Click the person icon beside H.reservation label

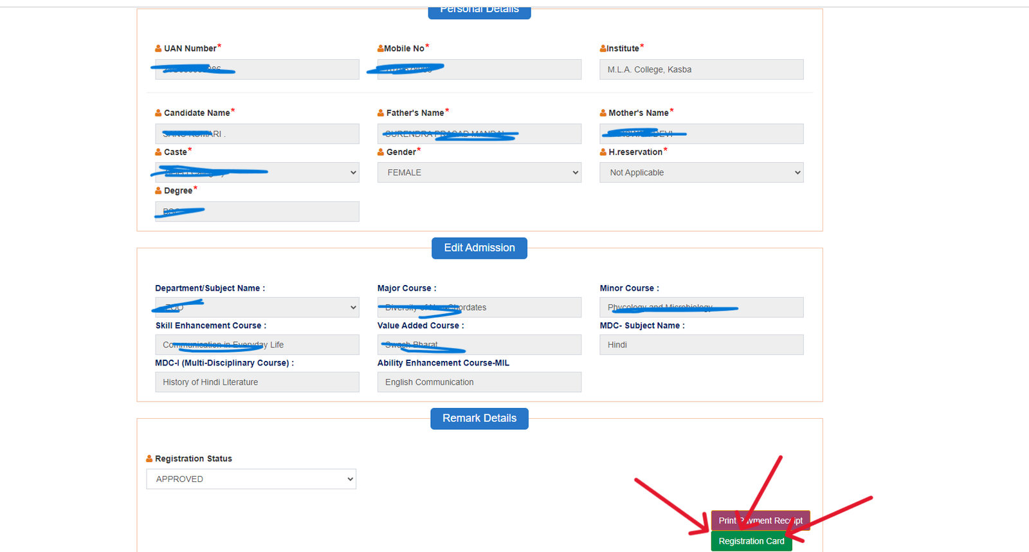603,152
